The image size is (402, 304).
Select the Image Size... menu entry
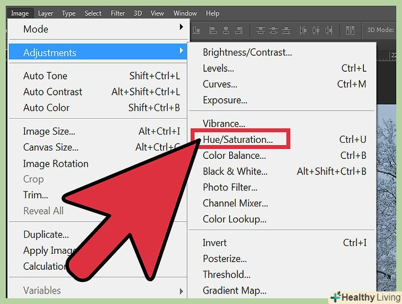[x=98, y=131]
